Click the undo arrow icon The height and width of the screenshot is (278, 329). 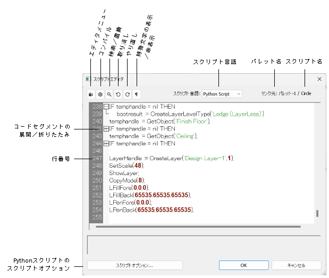click(x=118, y=94)
